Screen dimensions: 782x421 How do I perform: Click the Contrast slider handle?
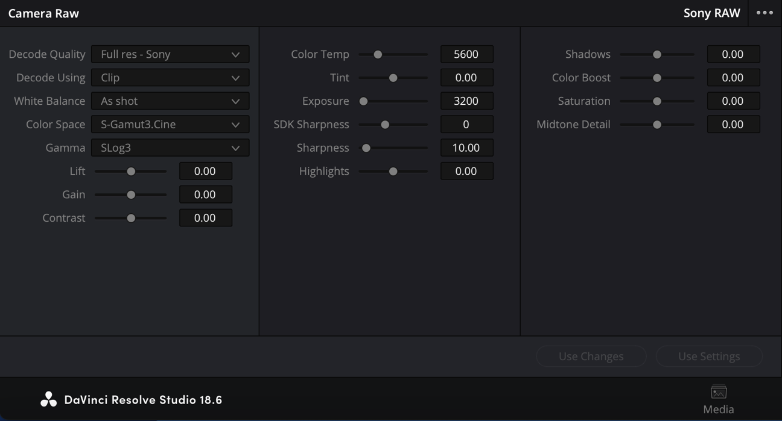131,218
